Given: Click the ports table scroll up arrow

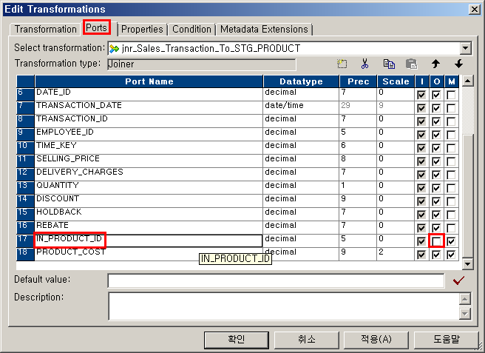Looking at the screenshot, I should pyautogui.click(x=467, y=81).
